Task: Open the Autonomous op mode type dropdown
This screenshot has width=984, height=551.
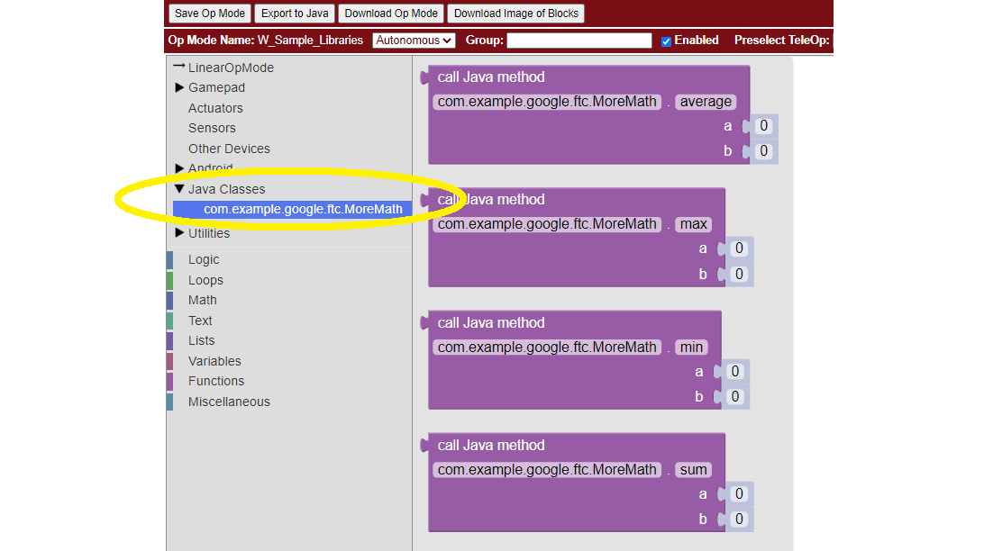Action: [415, 41]
